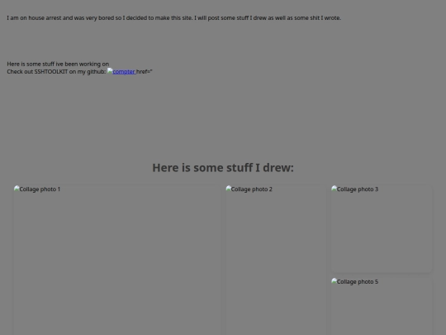Click the "Here is some stuff I drew:" heading
This screenshot has height=335, width=446.
tap(223, 167)
